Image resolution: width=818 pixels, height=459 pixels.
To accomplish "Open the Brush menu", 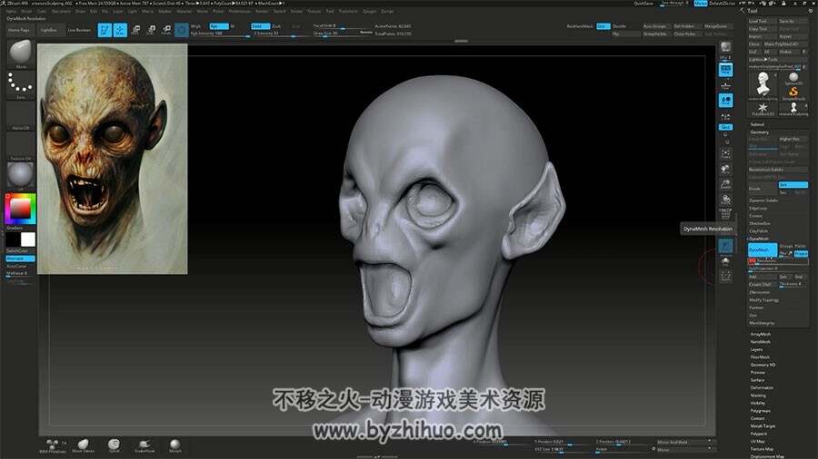I will coord(26,11).
